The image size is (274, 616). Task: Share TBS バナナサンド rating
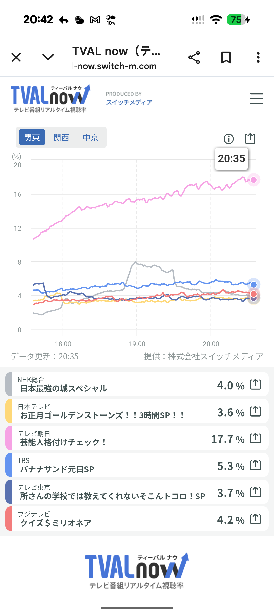pyautogui.click(x=255, y=465)
